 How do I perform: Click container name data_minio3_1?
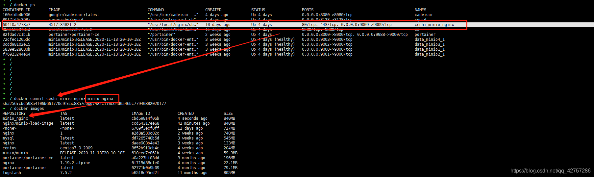(430, 44)
